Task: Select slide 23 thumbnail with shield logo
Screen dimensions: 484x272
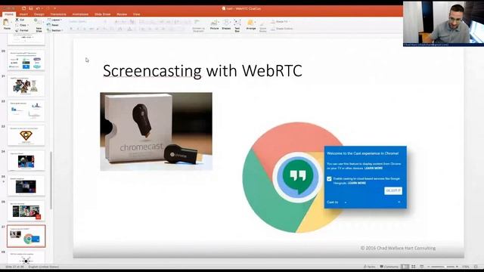Action: click(26, 136)
